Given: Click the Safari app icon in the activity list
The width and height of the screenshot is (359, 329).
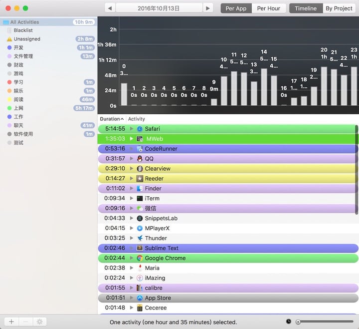Looking at the screenshot, I should pos(140,129).
